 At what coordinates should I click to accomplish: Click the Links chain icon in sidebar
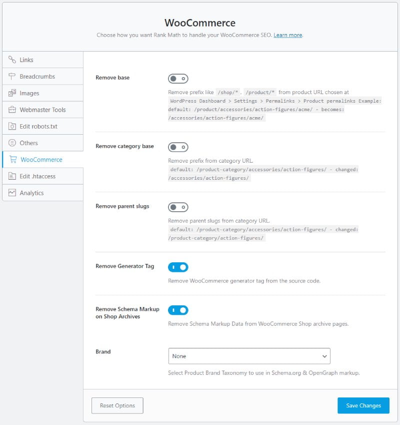[x=12, y=60]
